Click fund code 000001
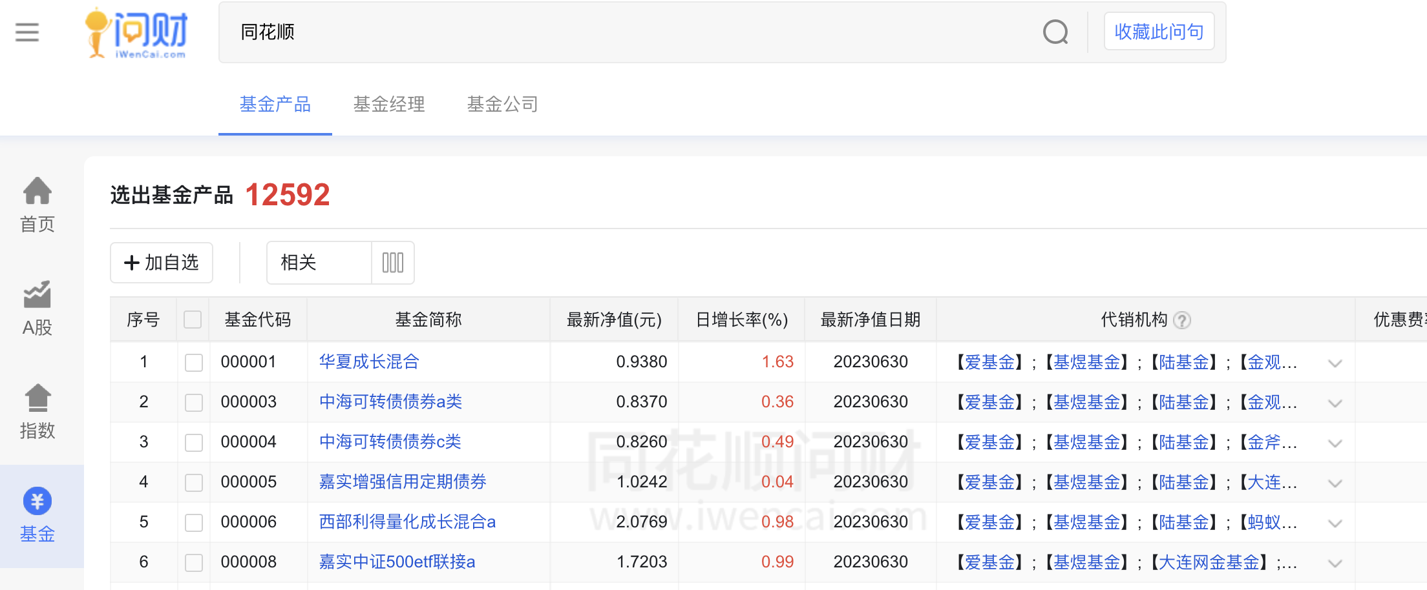Screen dimensions: 1427x590 248,361
